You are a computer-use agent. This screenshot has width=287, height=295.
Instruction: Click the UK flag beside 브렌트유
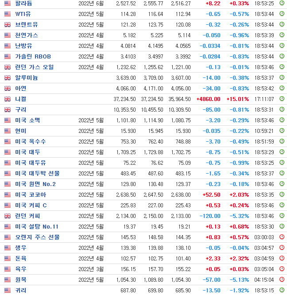click(x=8, y=25)
